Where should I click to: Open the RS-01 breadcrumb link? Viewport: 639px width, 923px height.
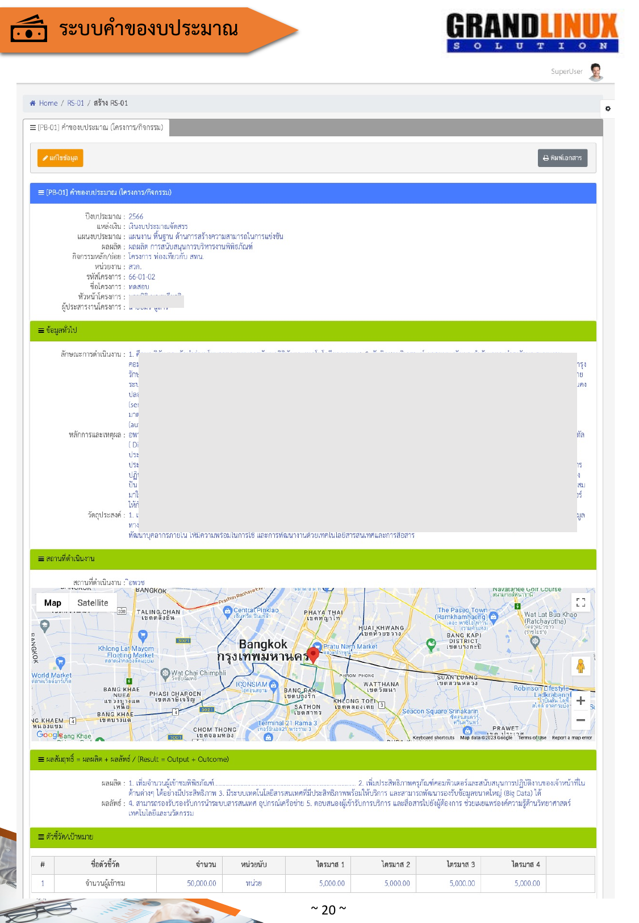coord(75,103)
